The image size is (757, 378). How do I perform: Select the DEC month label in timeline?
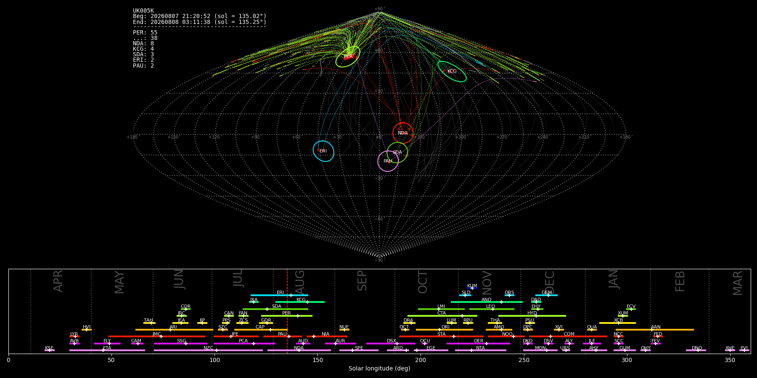550,282
